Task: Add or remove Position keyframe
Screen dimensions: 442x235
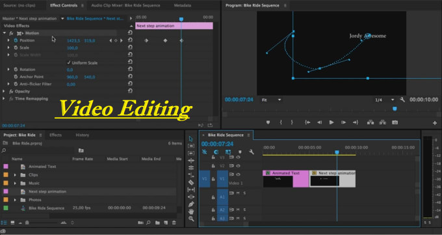Action: [116, 40]
